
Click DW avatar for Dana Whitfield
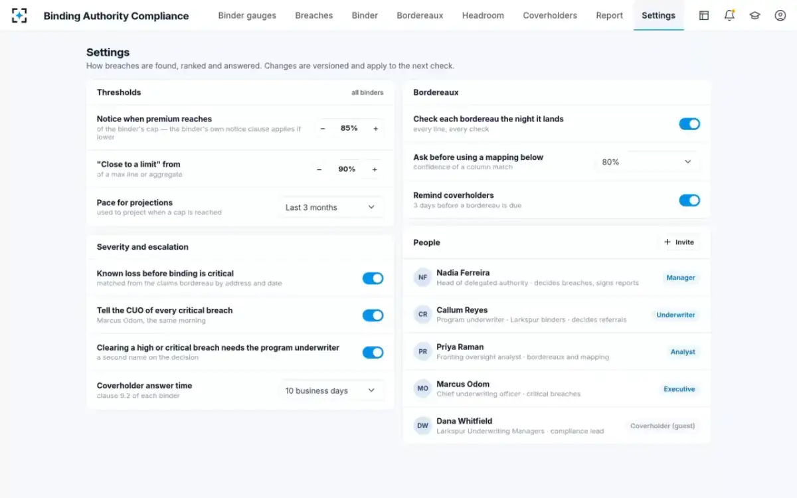point(423,426)
